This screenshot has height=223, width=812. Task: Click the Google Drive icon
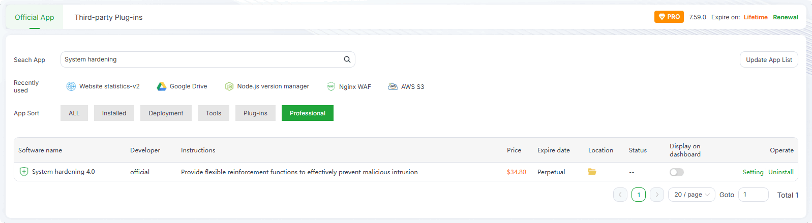(x=162, y=86)
